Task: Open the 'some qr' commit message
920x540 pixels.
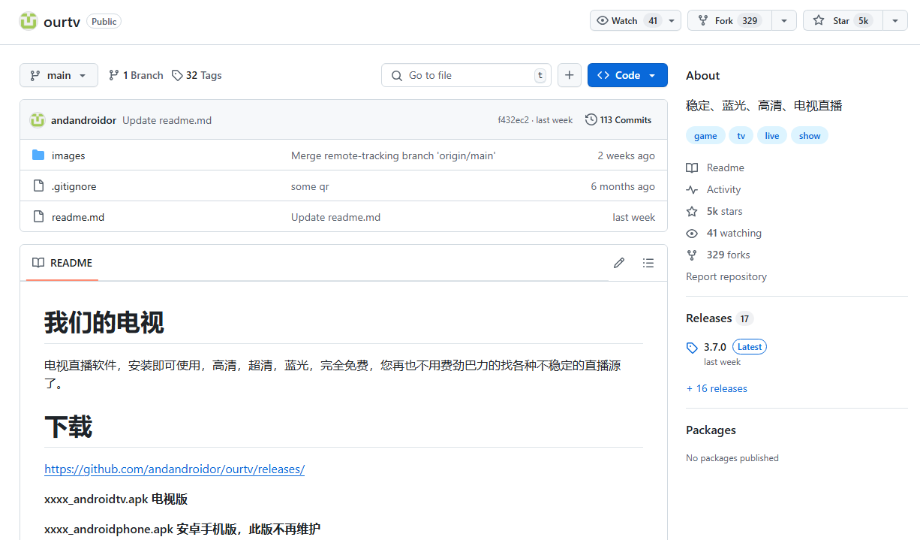Action: 310,186
